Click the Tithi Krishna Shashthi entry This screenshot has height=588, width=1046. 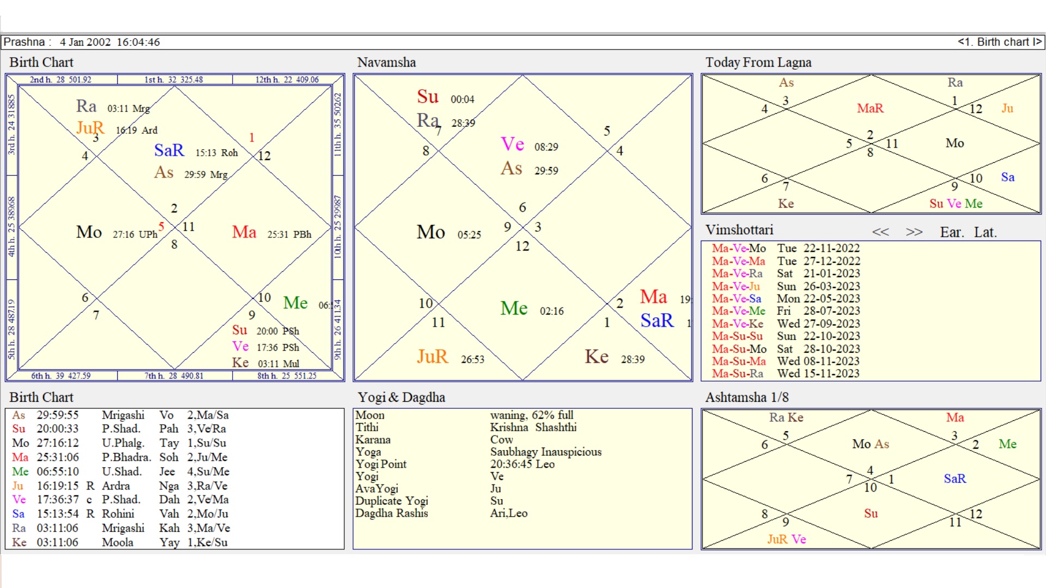coord(466,427)
